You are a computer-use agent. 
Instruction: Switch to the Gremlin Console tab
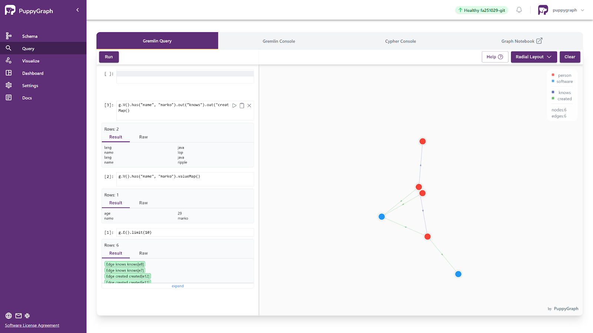click(x=279, y=41)
